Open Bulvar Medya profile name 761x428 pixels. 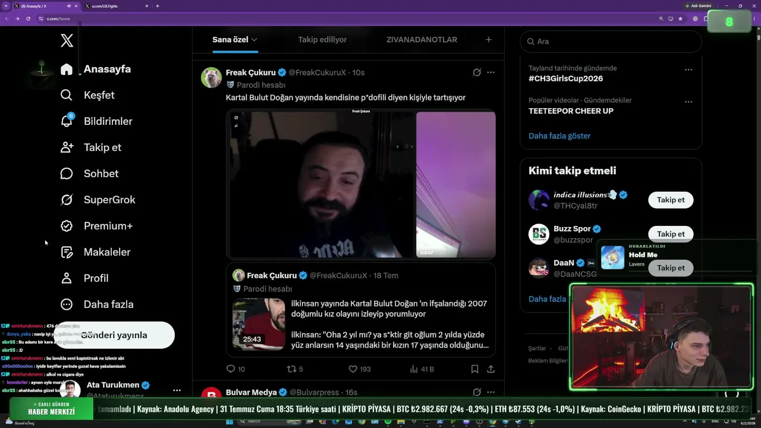tap(251, 392)
